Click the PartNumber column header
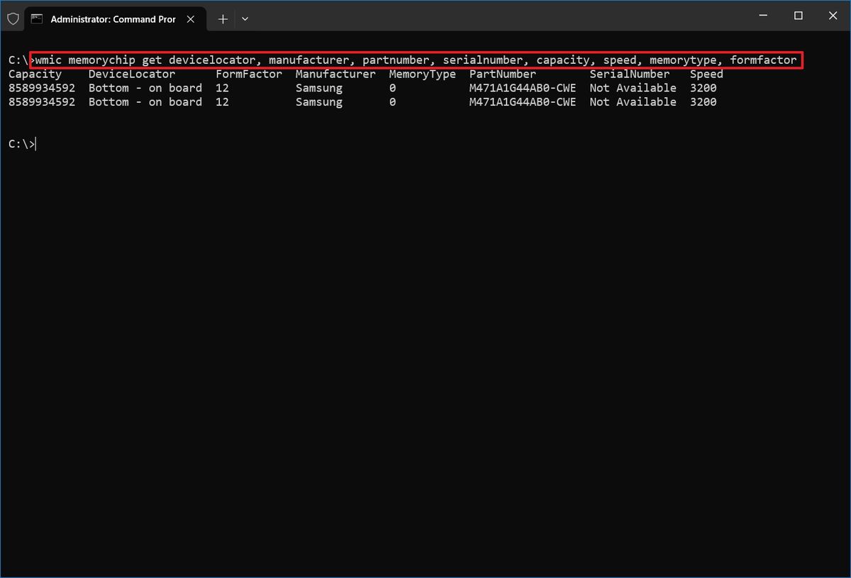This screenshot has width=851, height=578. pyautogui.click(x=502, y=74)
